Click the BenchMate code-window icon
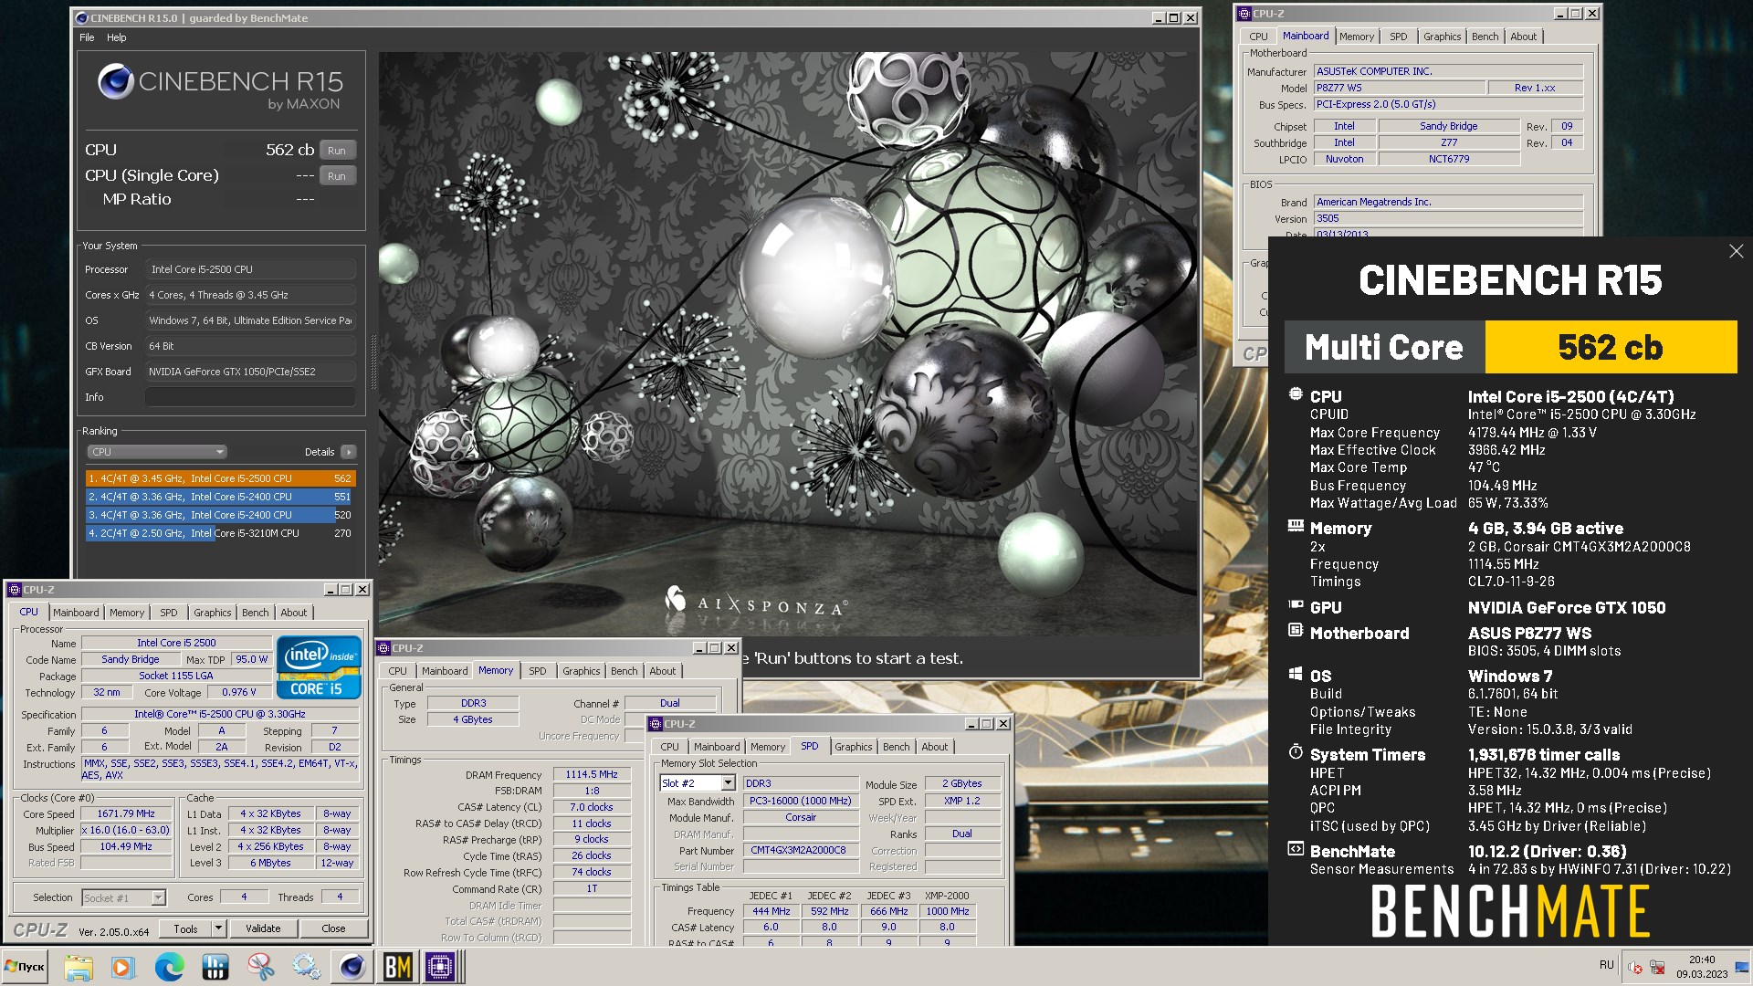This screenshot has width=1753, height=986. click(x=1296, y=849)
